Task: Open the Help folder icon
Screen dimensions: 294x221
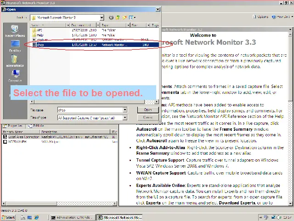Action: click(x=34, y=35)
